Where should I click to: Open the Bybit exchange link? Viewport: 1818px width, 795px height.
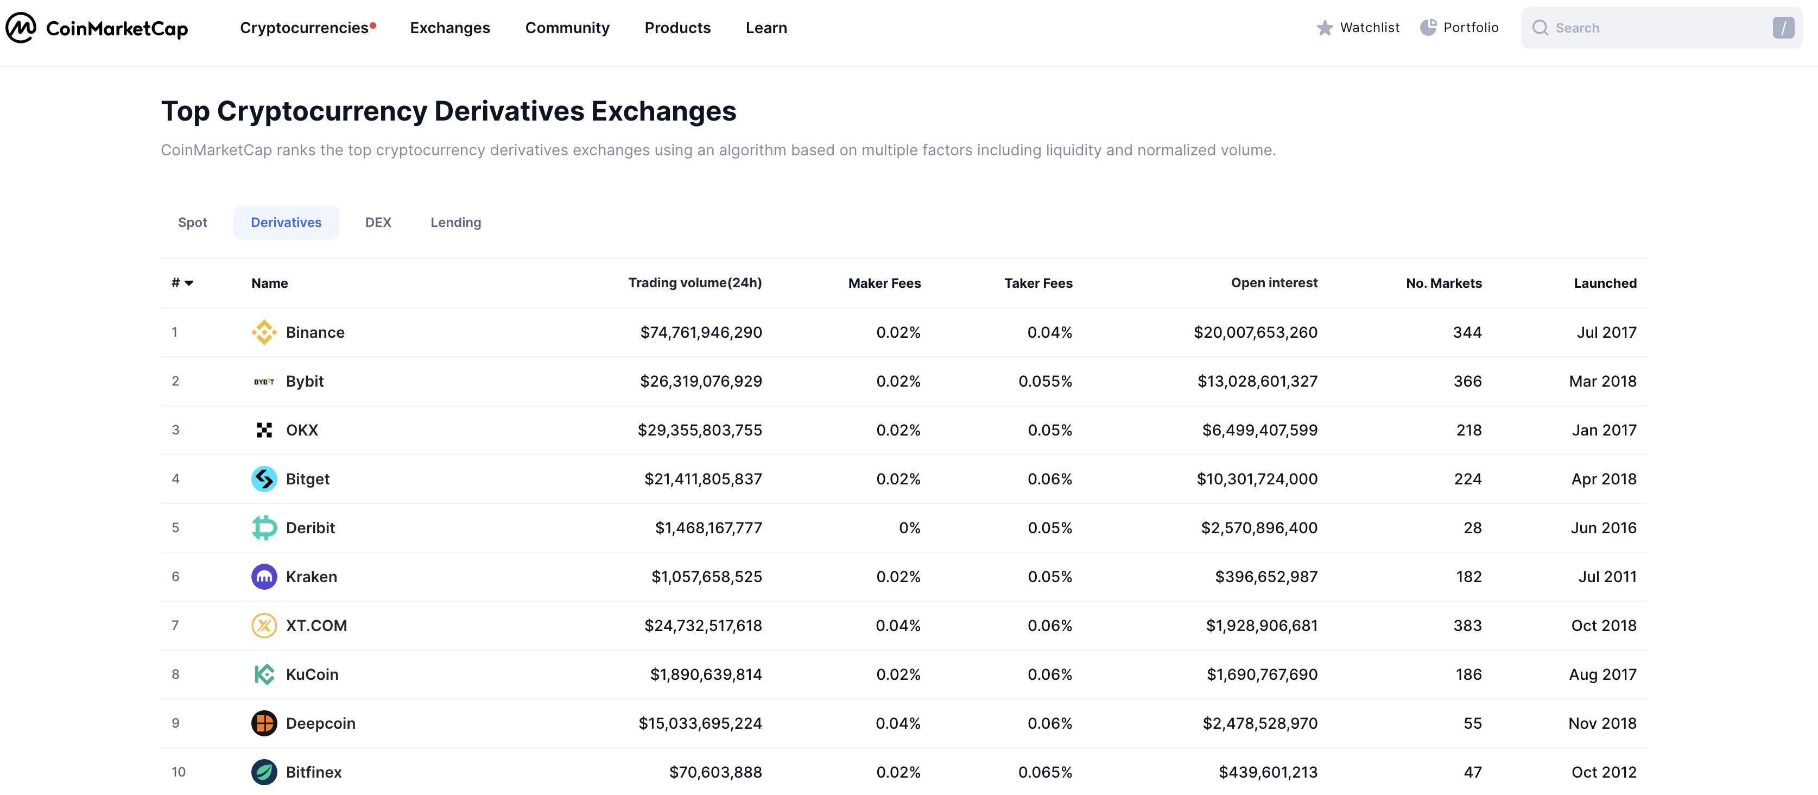tap(305, 381)
